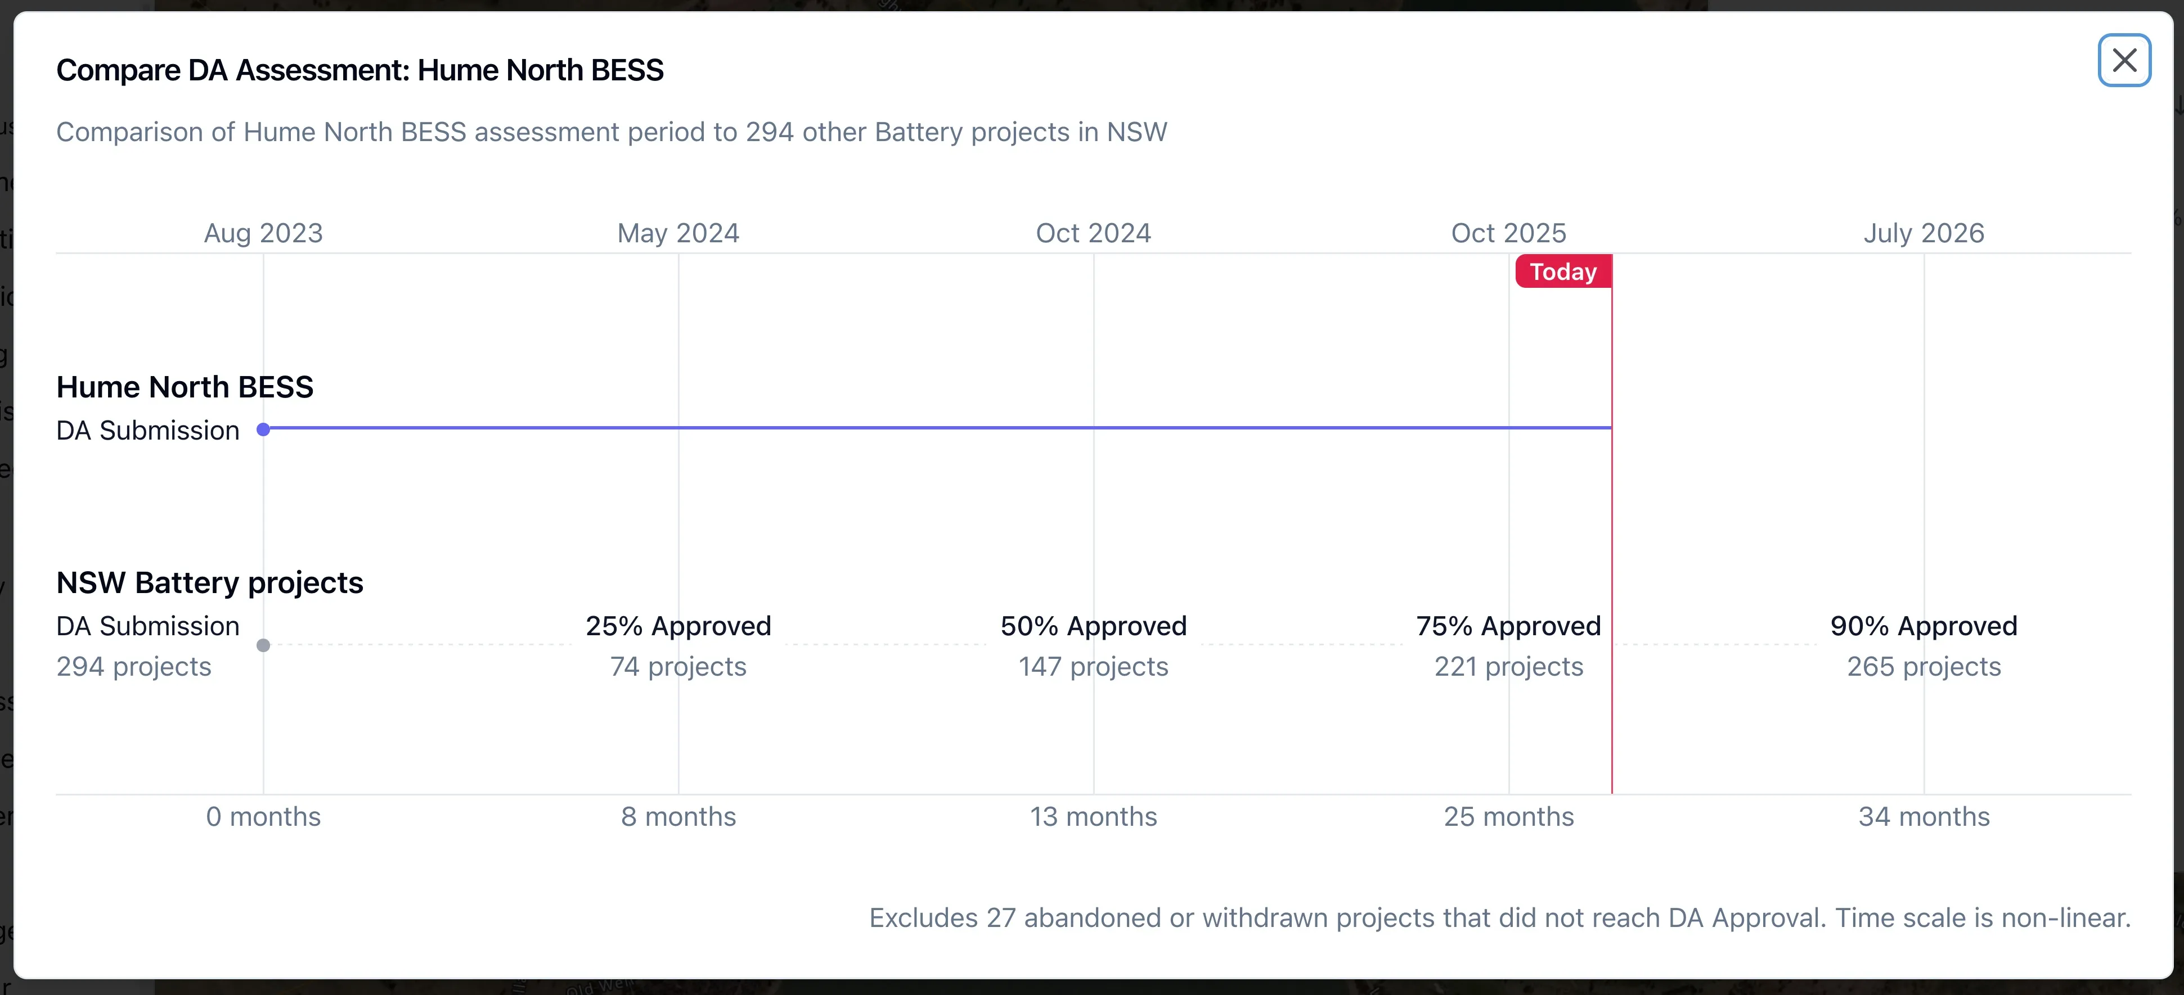The width and height of the screenshot is (2184, 995).
Task: Select the Hume North BESS DA Submission dot
Action: (264, 429)
